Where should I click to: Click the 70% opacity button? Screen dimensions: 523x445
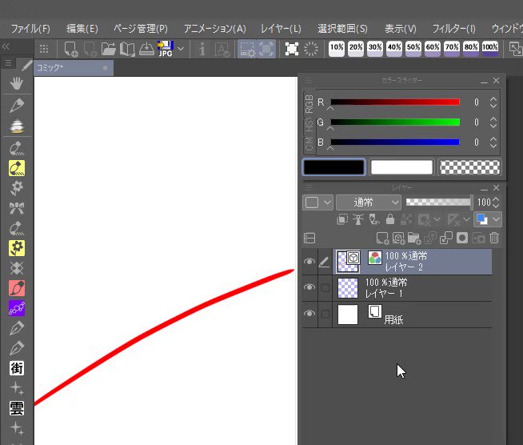[x=452, y=49]
